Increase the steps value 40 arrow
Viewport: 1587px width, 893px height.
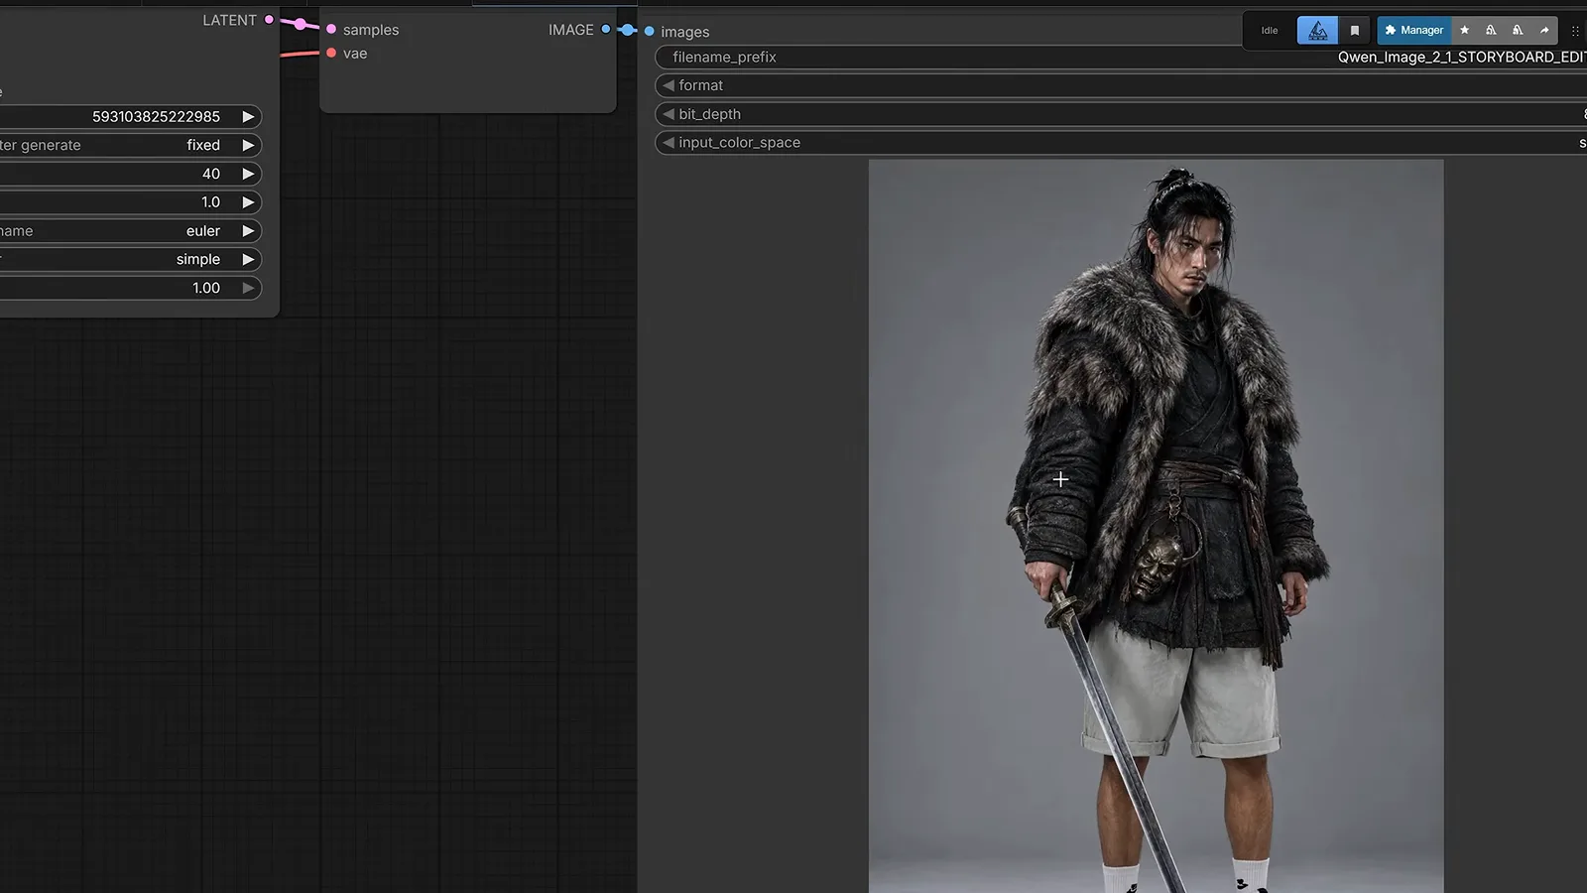(248, 174)
